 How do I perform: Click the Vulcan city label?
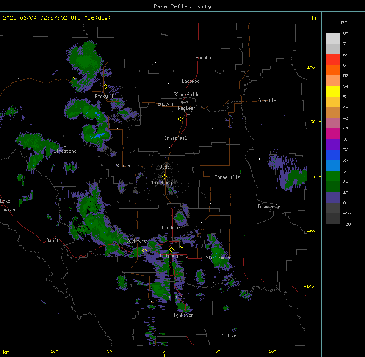click(230, 336)
